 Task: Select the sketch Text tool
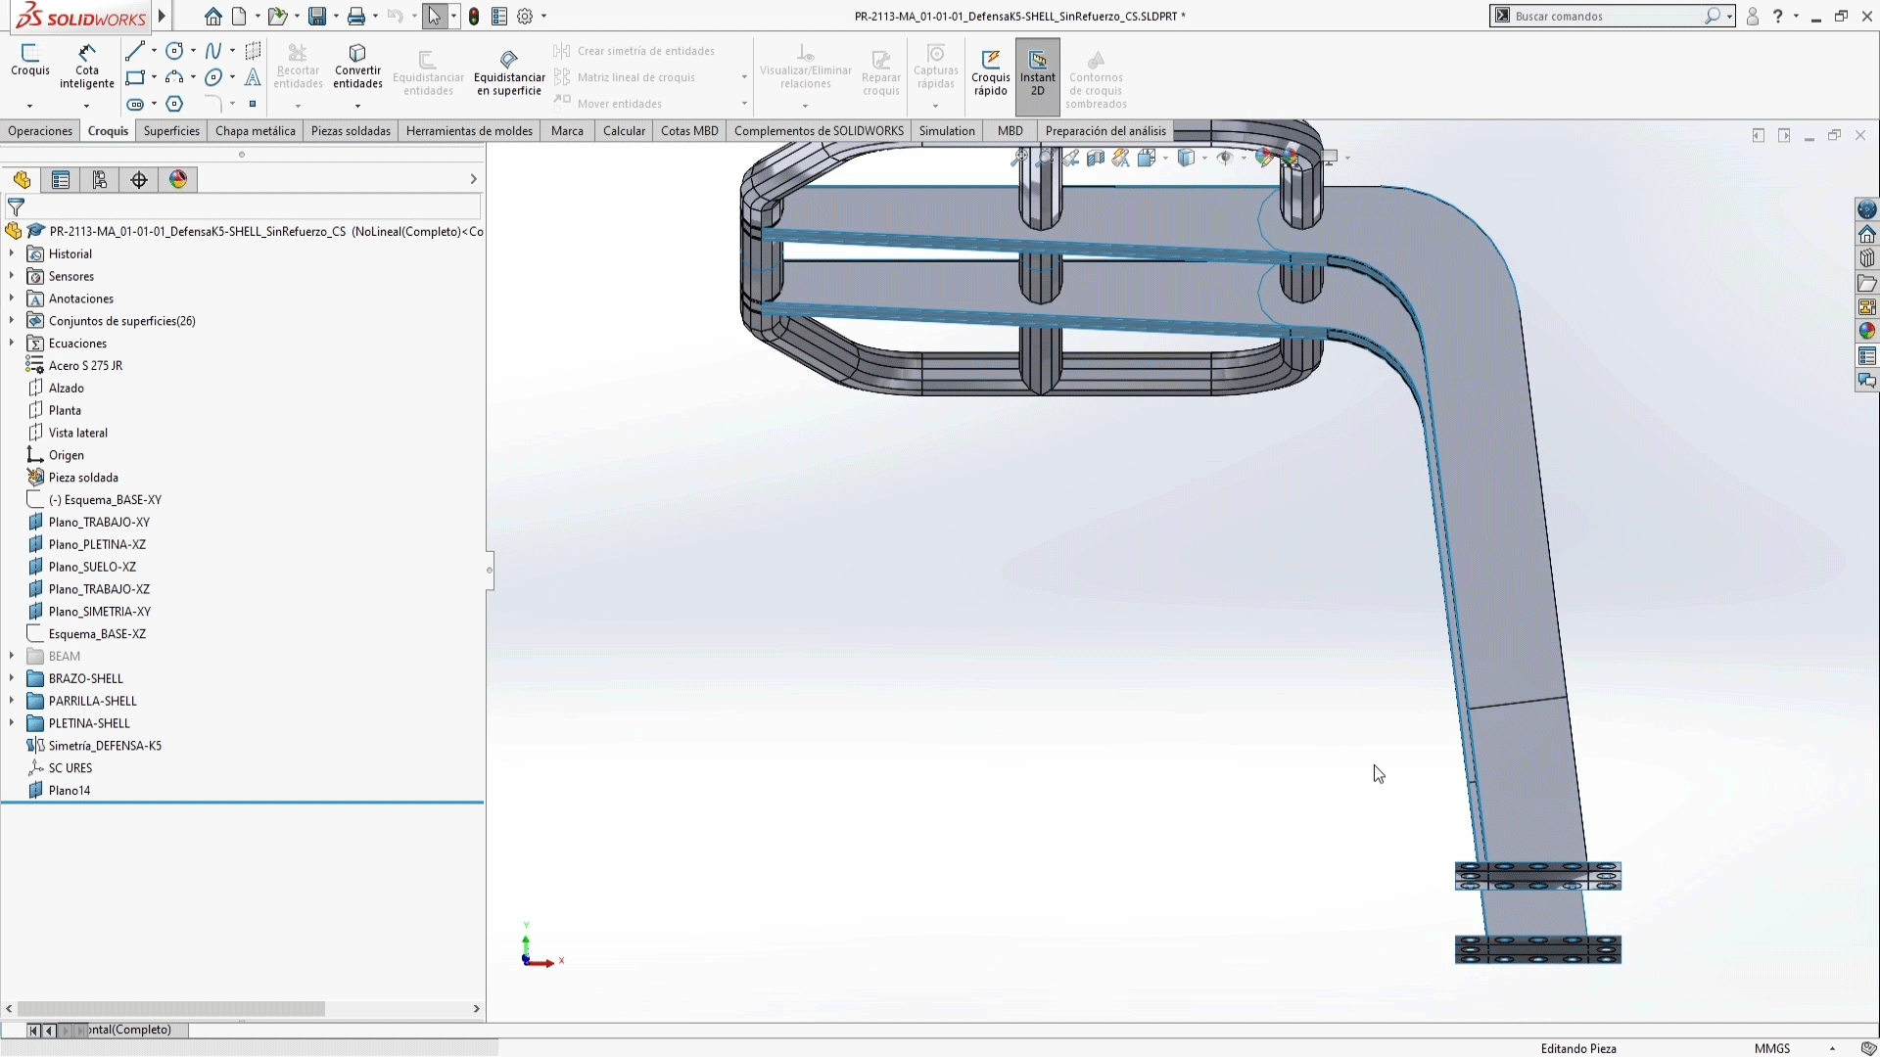(x=253, y=77)
